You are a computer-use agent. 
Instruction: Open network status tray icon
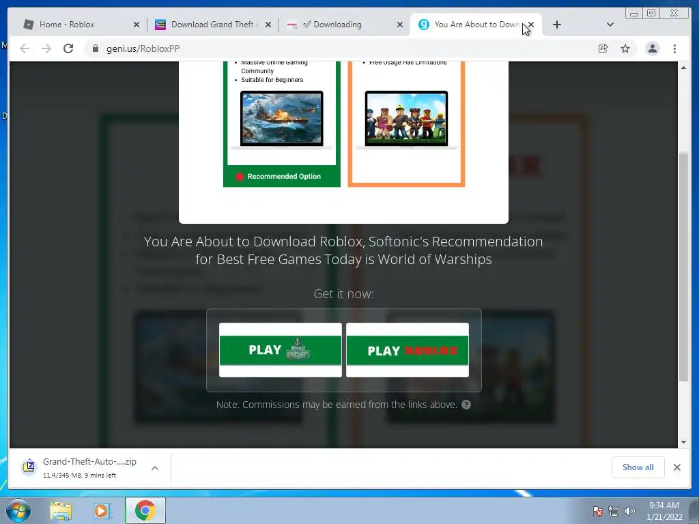point(614,511)
